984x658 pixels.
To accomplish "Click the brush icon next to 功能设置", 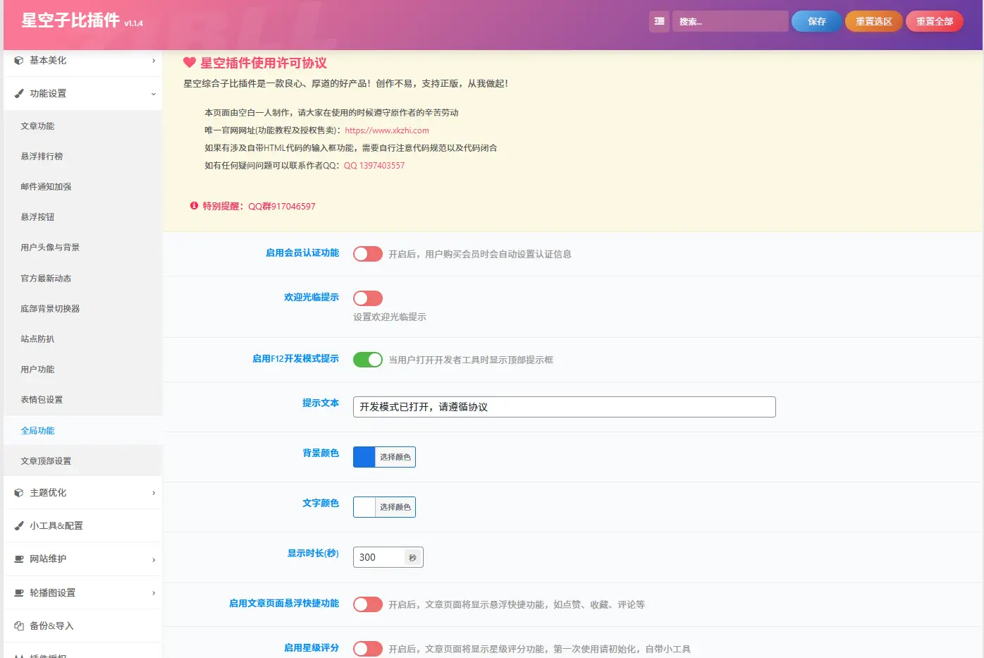I will [19, 93].
